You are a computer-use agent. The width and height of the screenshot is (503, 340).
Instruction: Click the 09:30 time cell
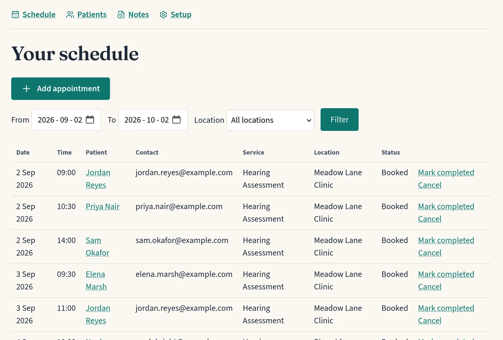pyautogui.click(x=66, y=274)
